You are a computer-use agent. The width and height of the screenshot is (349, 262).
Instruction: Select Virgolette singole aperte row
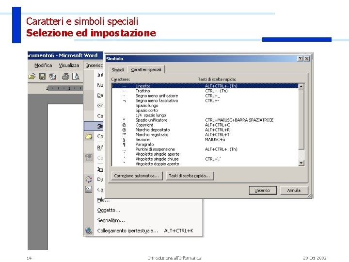(205, 154)
